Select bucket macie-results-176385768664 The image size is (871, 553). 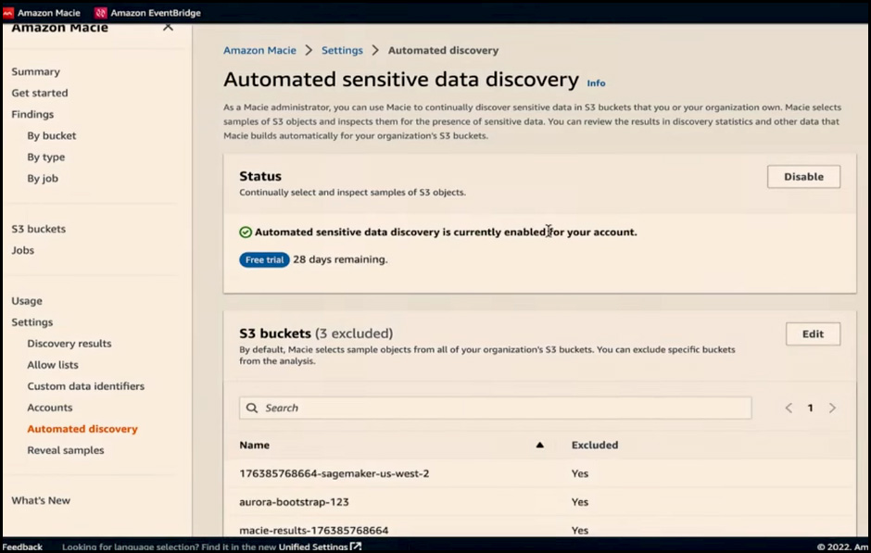[x=314, y=530]
